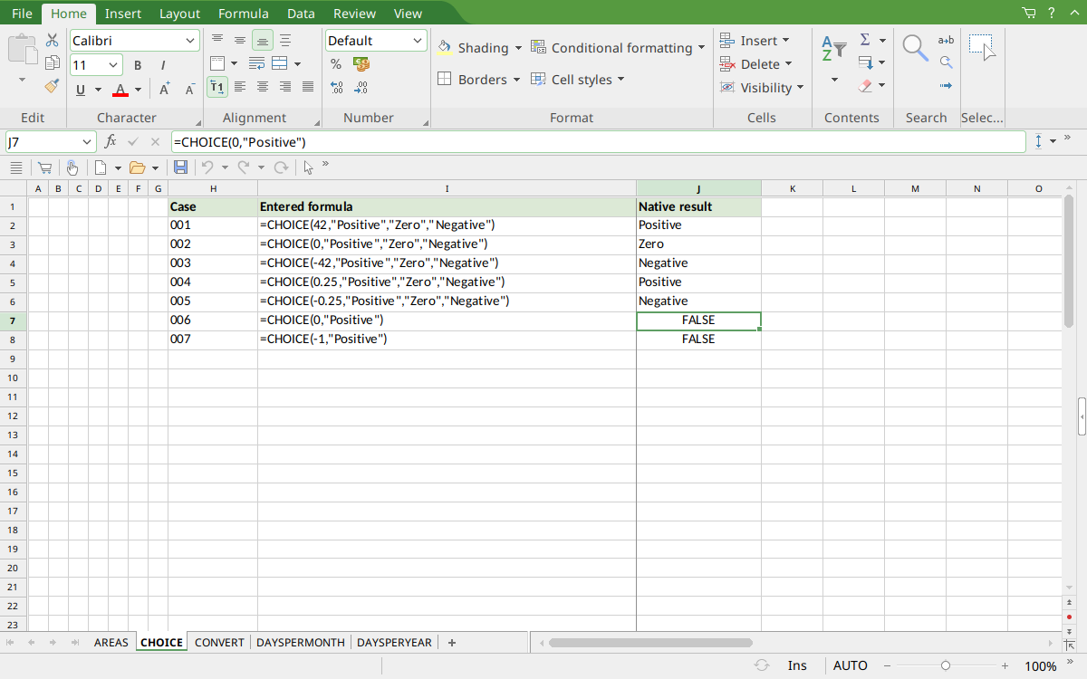Viewport: 1087px width, 679px height.
Task: Click the AUTO calculation mode in status bar
Action: (851, 665)
